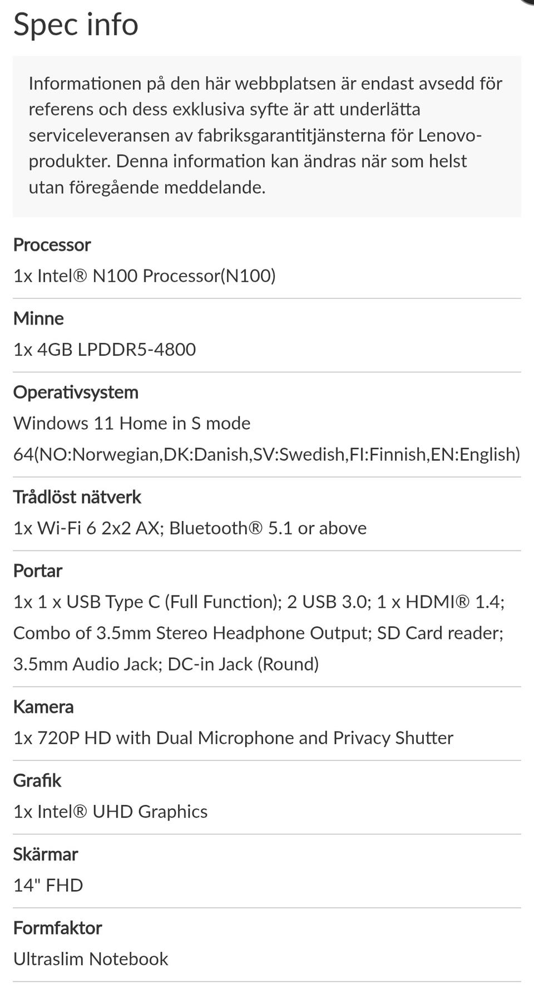
Task: Click the Minne section label
Action: (x=38, y=318)
